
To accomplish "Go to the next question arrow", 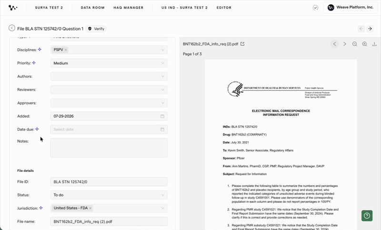I will 370,29.
